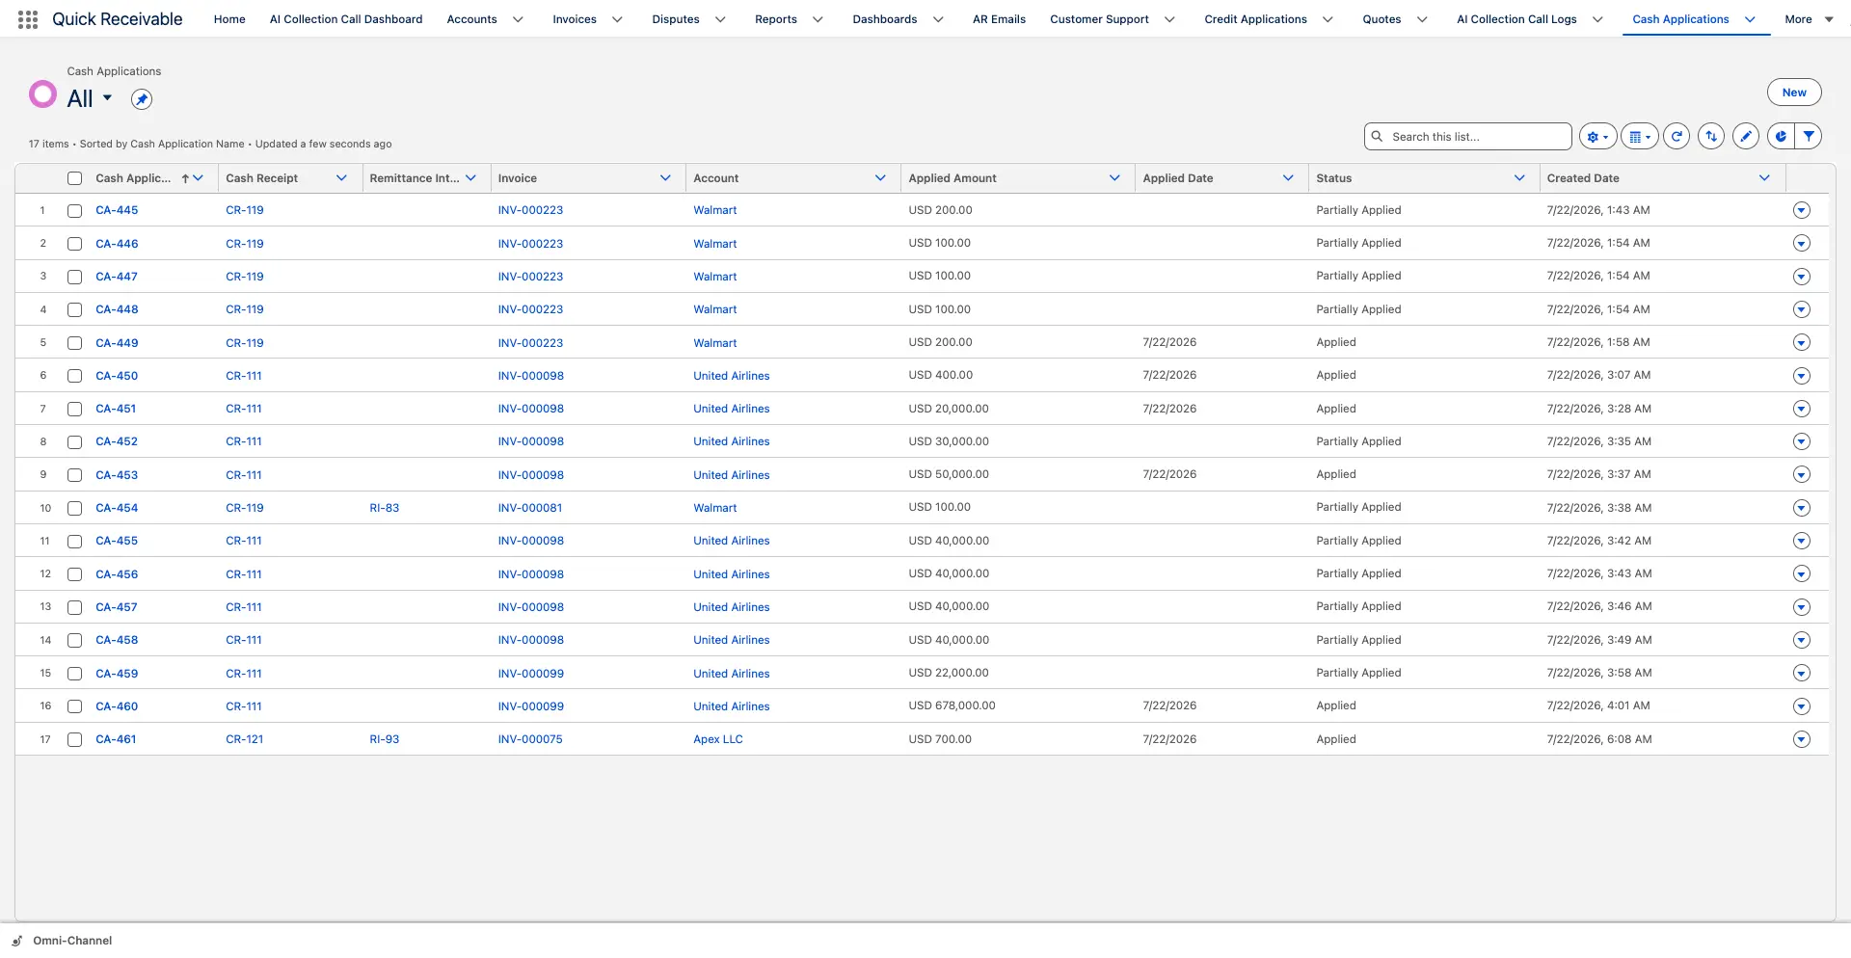Click the 7/22/2026, 6:08 AM created date
Image resolution: width=1851 pixels, height=958 pixels.
pos(1599,739)
